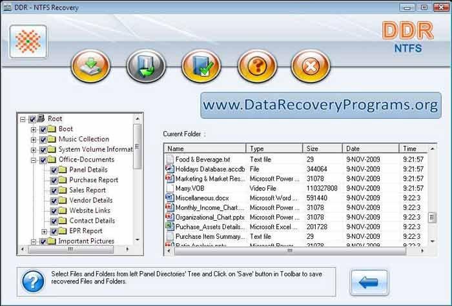Click the grey save-all folder toolbar button
This screenshot has width=452, height=306.
(x=146, y=66)
